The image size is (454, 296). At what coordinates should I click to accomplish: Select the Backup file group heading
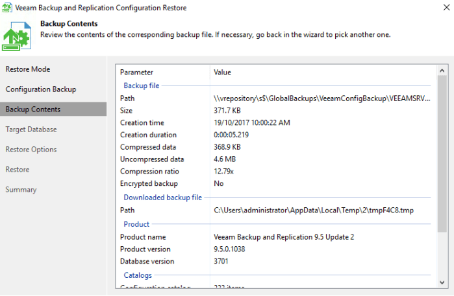click(x=142, y=85)
